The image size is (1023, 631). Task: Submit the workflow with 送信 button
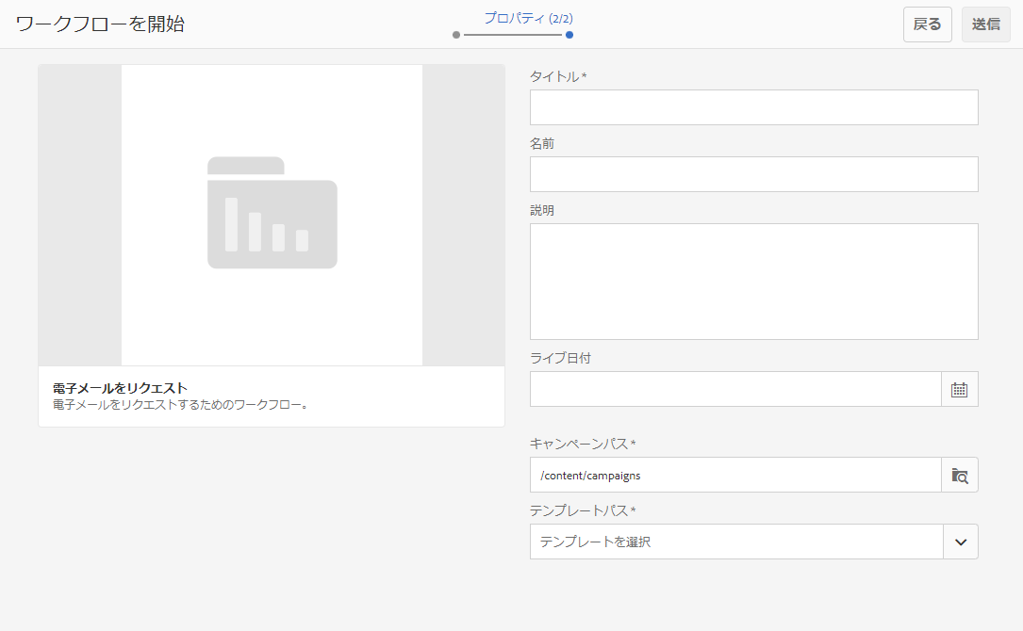tap(986, 24)
